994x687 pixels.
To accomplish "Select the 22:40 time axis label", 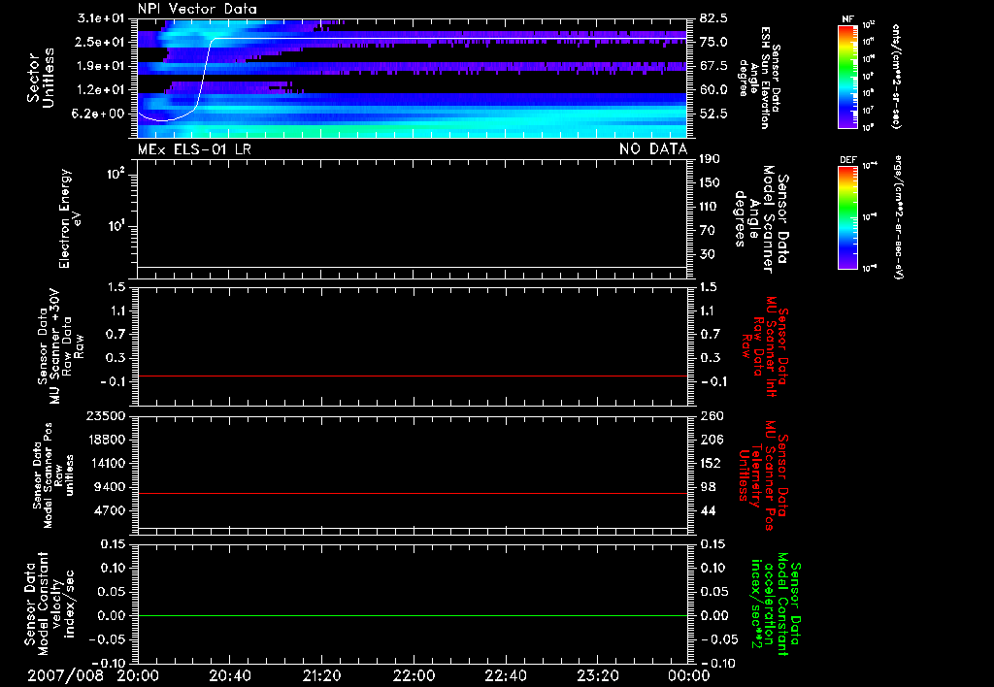I will pos(505,675).
